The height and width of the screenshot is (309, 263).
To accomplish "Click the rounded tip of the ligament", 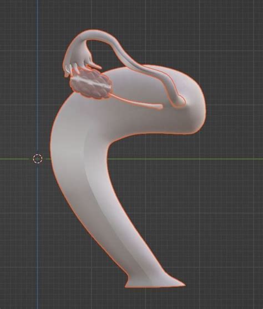I will pyautogui.click(x=160, y=107).
